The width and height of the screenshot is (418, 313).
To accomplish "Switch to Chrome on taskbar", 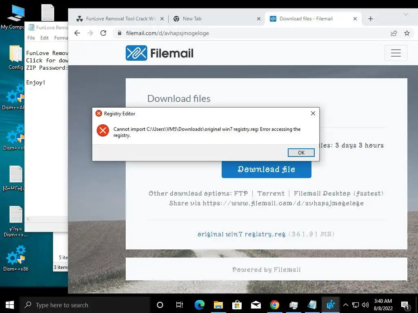I will (275, 305).
